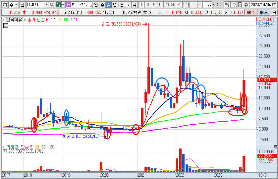Click the stock code field 004090
Screen dimensions: 278x179
(x=35, y=5)
